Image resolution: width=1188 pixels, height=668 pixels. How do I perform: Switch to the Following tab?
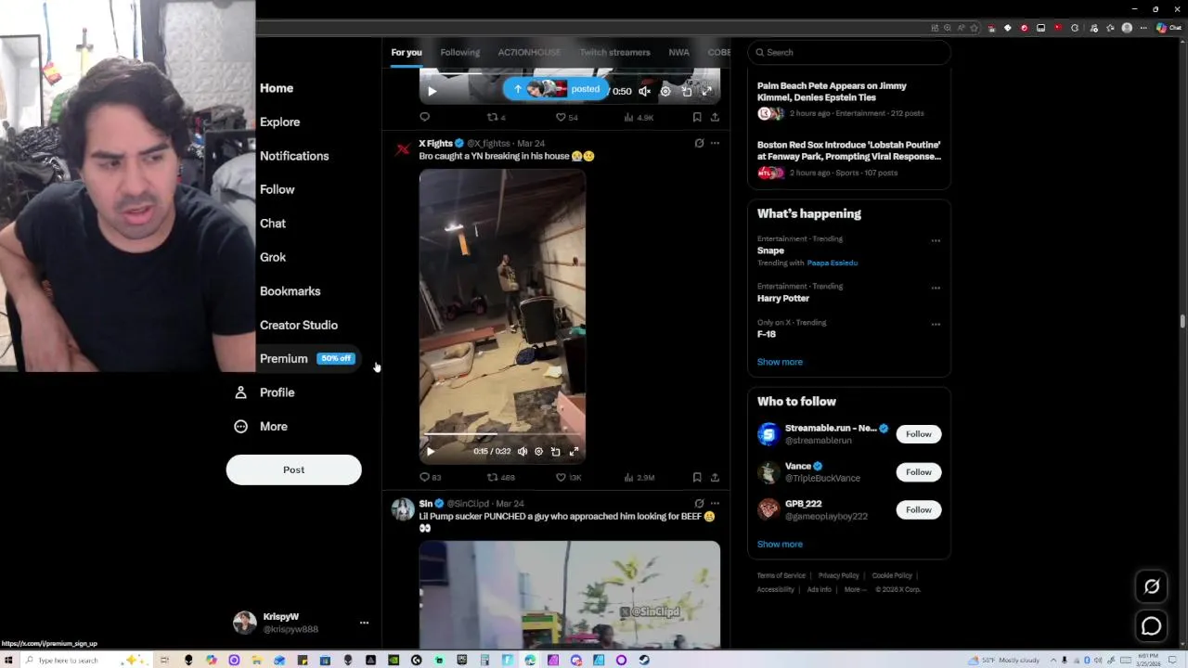pyautogui.click(x=460, y=52)
